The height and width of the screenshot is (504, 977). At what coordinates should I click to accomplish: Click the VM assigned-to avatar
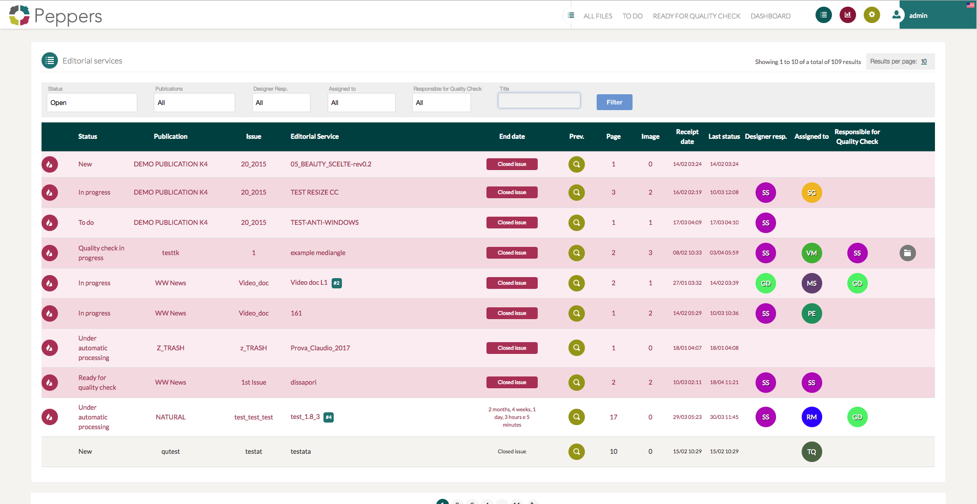tap(811, 253)
